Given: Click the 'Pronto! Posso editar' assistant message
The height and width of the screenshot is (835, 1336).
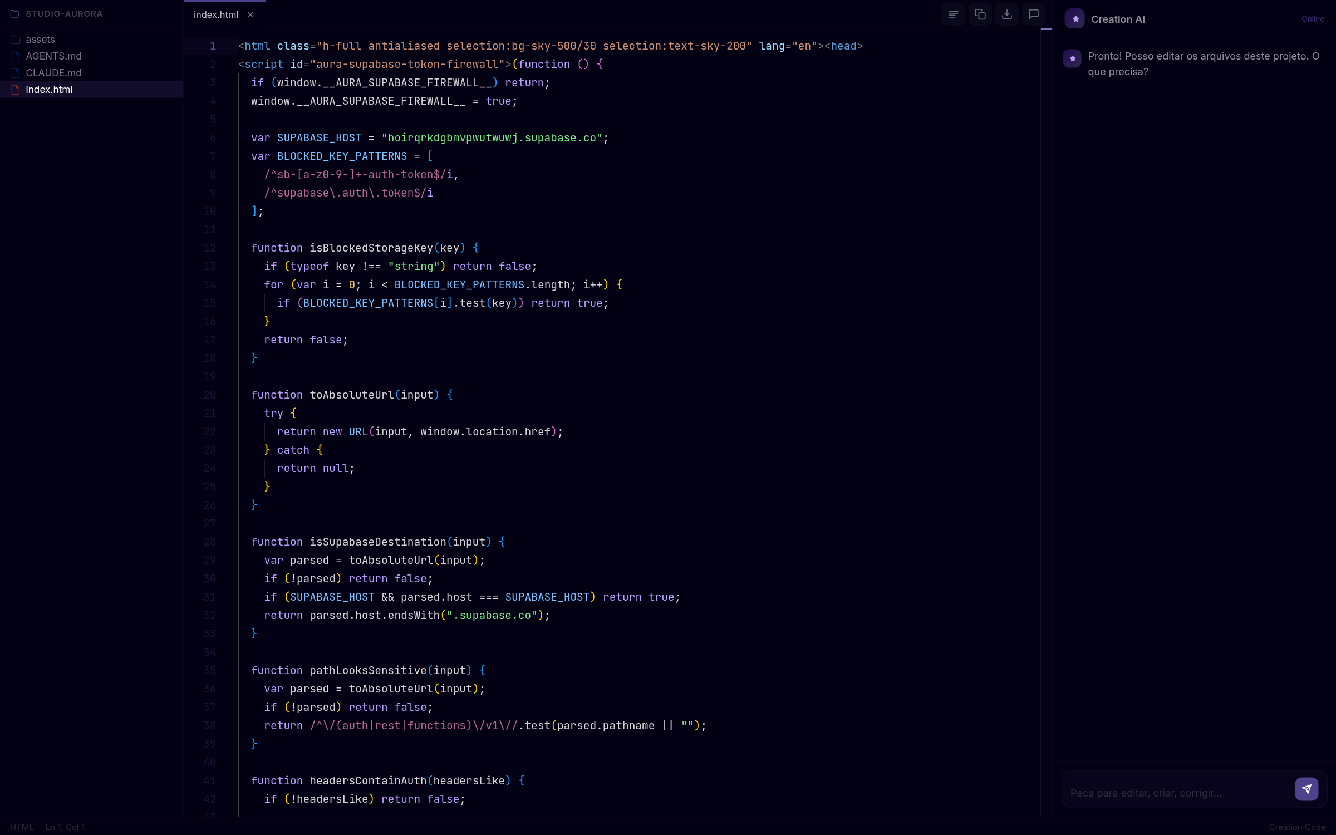Looking at the screenshot, I should pos(1204,64).
